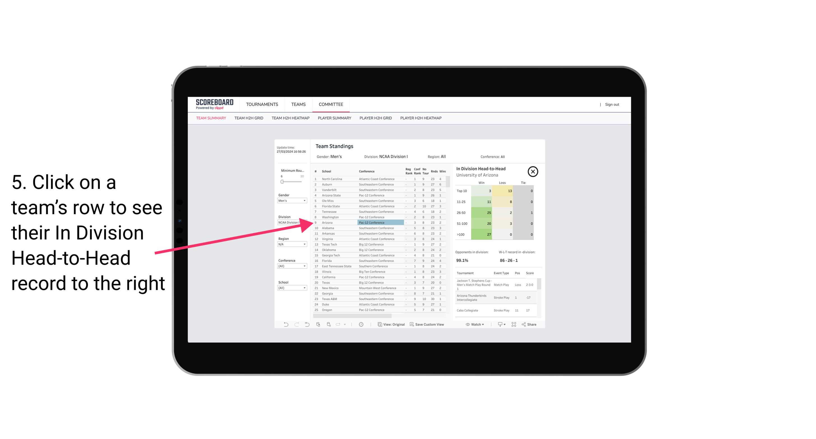Click the clock/update time icon
The width and height of the screenshot is (816, 439).
(361, 324)
